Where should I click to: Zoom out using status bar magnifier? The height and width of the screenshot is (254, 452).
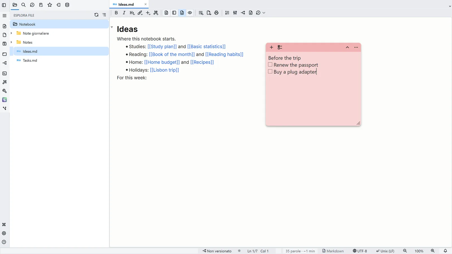point(405,251)
